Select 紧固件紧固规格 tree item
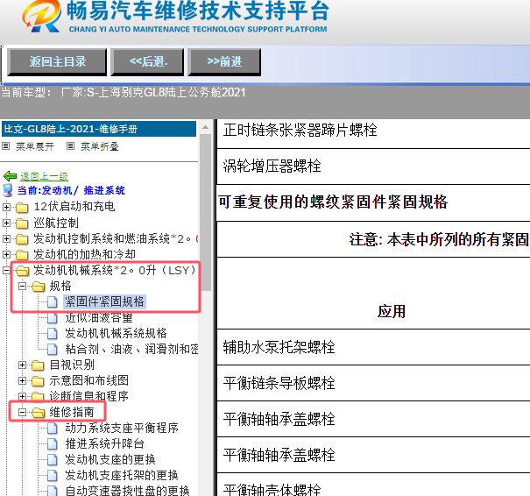This screenshot has height=496, width=530. click(104, 302)
